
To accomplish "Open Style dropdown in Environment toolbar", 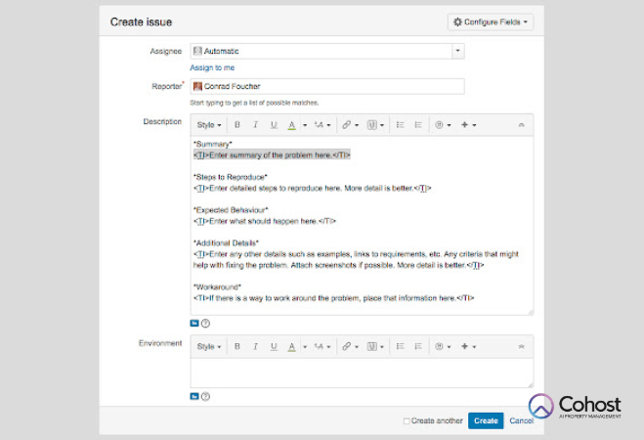I will coord(209,347).
